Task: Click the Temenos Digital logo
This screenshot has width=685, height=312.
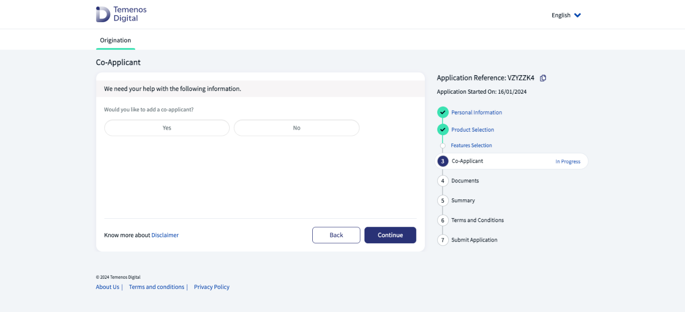Action: (121, 14)
